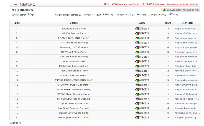Click the 一.关键词报告 section heading
Image resolution: width=204 pixels, height=126 pixels.
point(24,5)
